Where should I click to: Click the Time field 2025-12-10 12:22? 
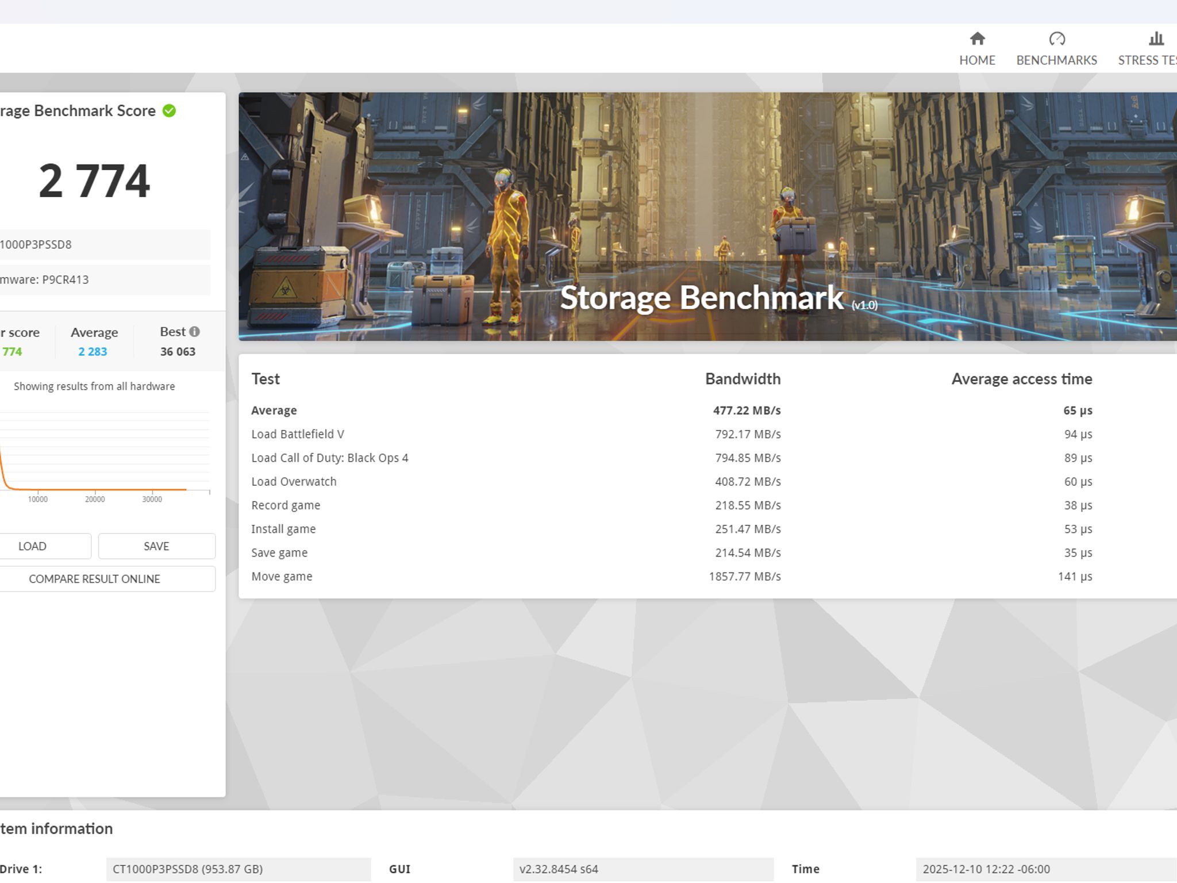(1046, 869)
